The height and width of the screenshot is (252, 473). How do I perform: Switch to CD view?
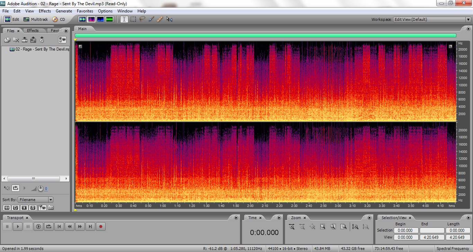click(59, 19)
